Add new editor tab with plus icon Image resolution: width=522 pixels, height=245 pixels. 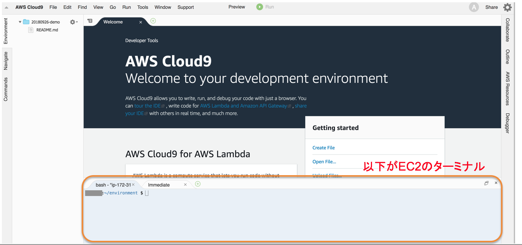tap(153, 21)
